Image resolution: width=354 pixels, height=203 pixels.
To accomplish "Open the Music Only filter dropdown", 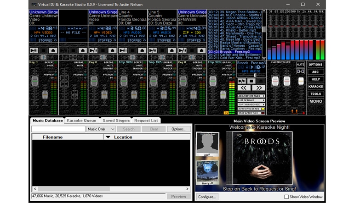I will 101,129.
